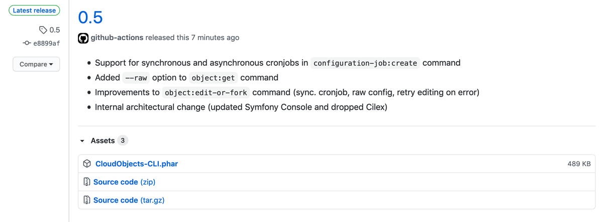Collapse the Assets section triangle

82,141
